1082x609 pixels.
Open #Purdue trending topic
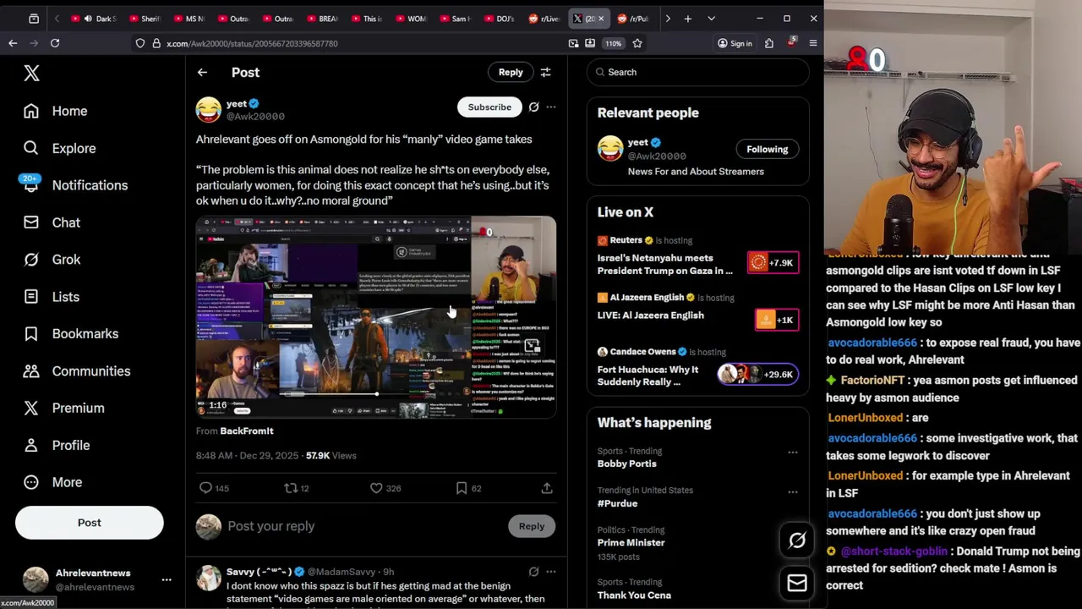pyautogui.click(x=617, y=503)
